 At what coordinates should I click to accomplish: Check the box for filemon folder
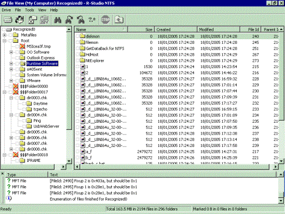pos(78,42)
